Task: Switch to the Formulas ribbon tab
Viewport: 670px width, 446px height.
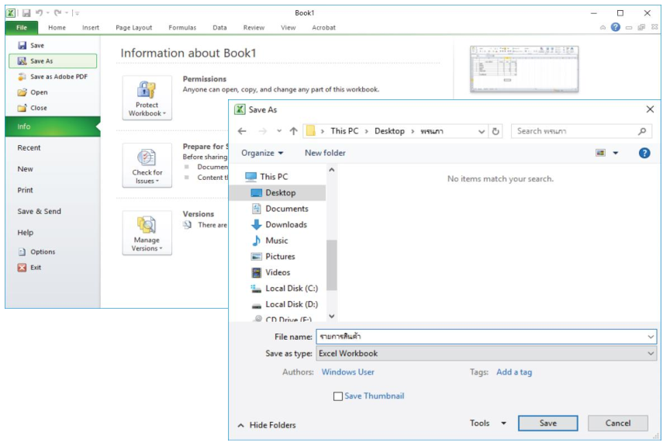Action: [x=182, y=28]
